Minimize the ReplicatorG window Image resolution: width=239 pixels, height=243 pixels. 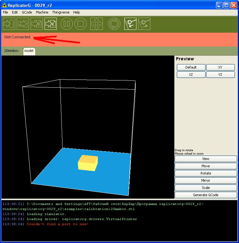[219, 5]
